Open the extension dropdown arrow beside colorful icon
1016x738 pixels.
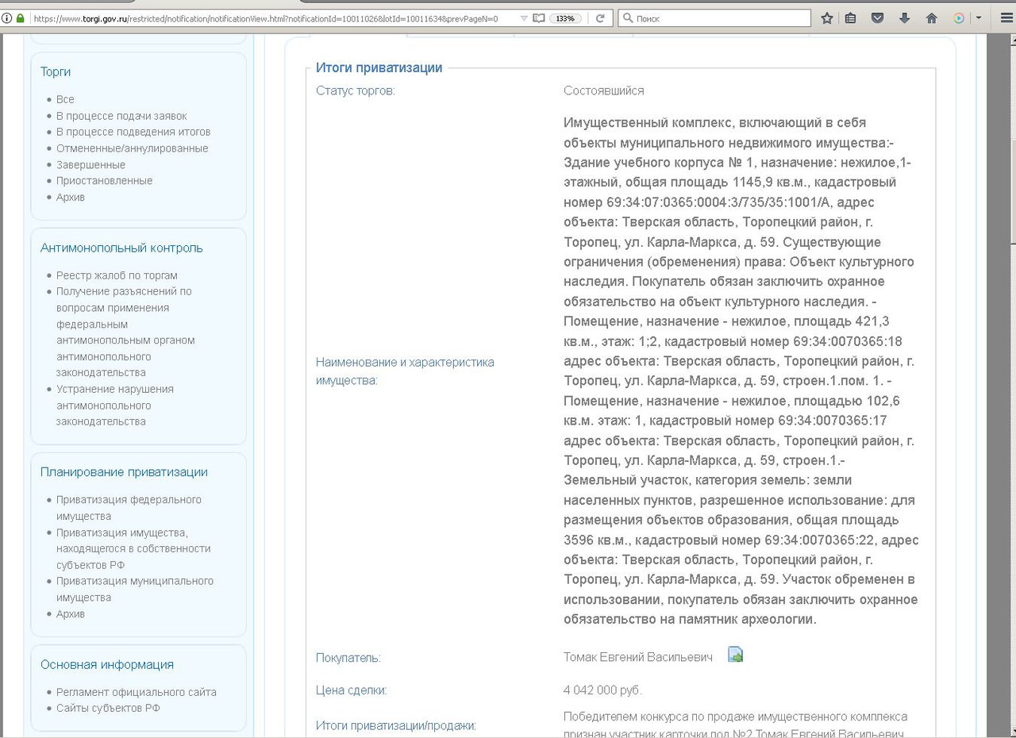[978, 17]
